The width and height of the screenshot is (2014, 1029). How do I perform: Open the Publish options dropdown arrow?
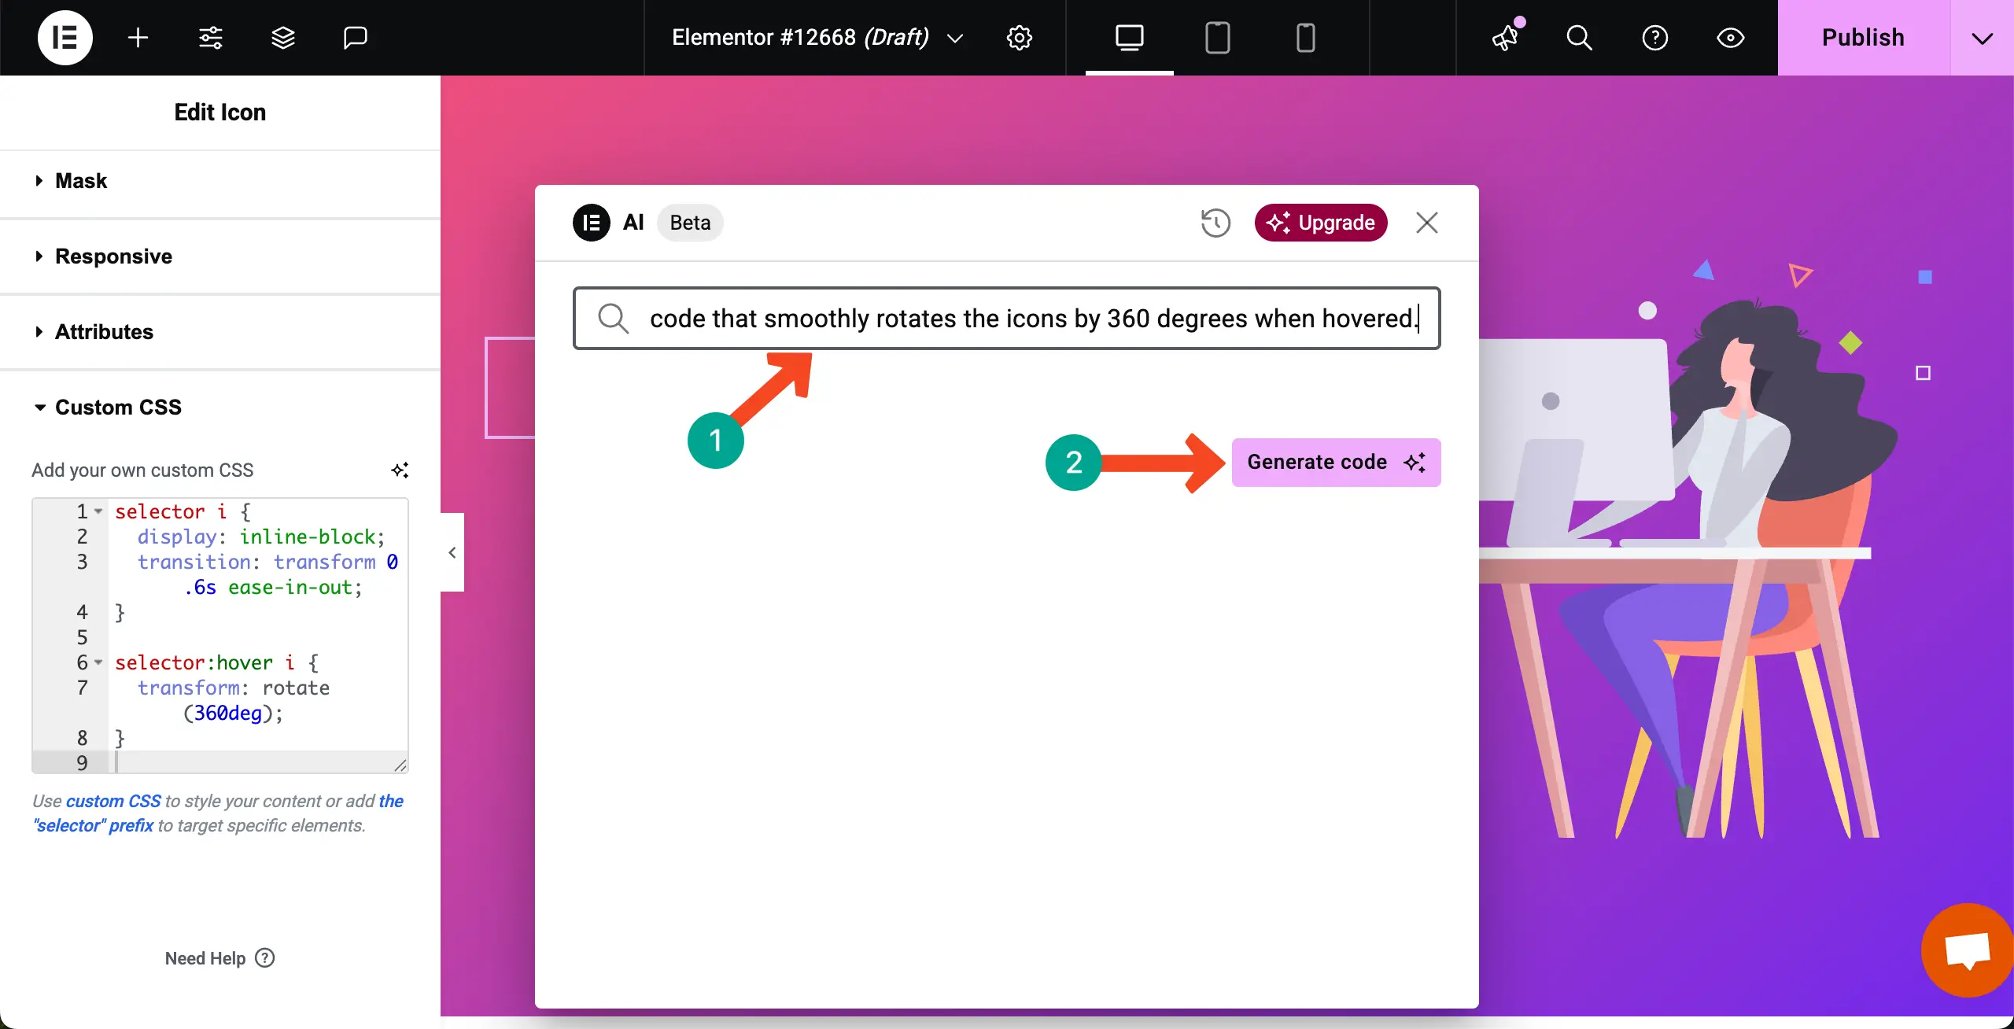[1983, 37]
